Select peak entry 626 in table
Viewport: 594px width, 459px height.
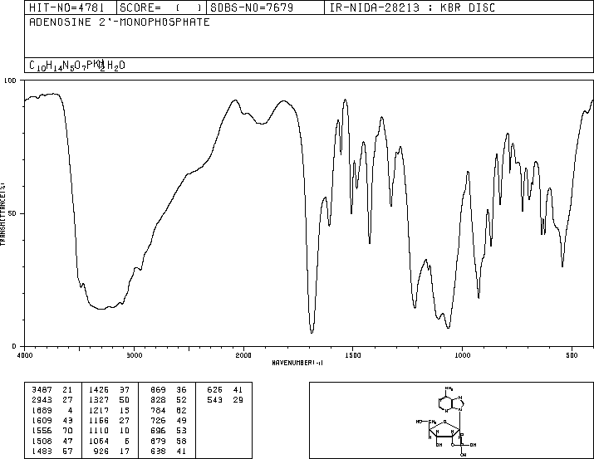pos(225,389)
